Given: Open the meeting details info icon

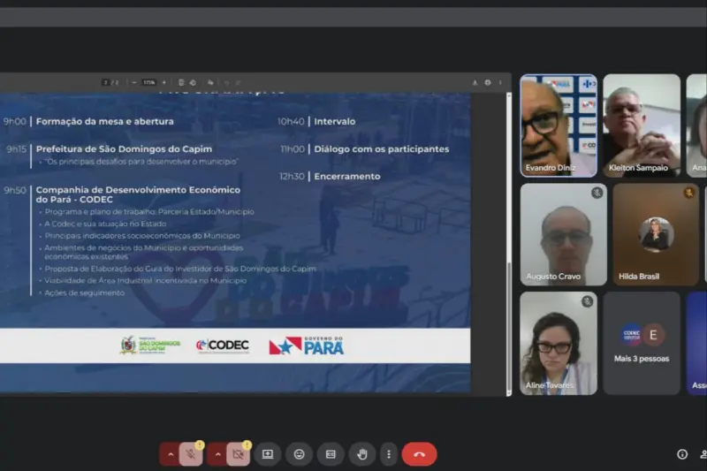Looking at the screenshot, I should click(681, 454).
